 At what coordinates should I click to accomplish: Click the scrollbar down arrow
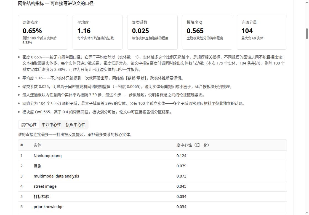click(307, 213)
